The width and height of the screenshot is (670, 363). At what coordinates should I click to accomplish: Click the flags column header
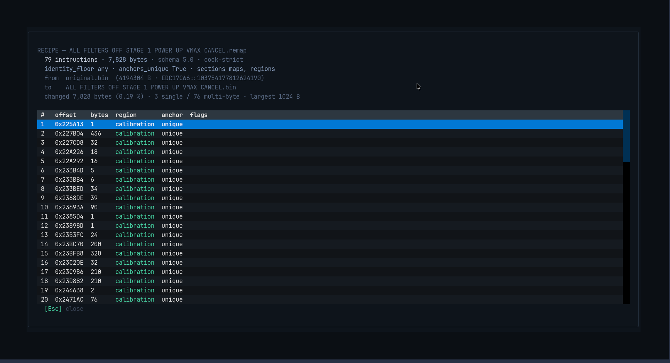(199, 115)
